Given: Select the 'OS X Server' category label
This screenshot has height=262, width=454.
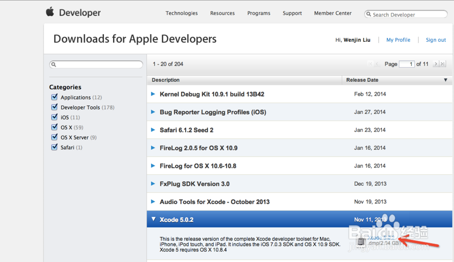Looking at the screenshot, I should point(74,138).
